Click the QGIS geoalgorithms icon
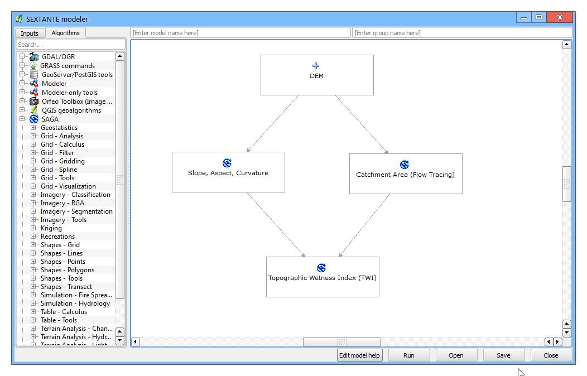The image size is (587, 376). (x=34, y=110)
